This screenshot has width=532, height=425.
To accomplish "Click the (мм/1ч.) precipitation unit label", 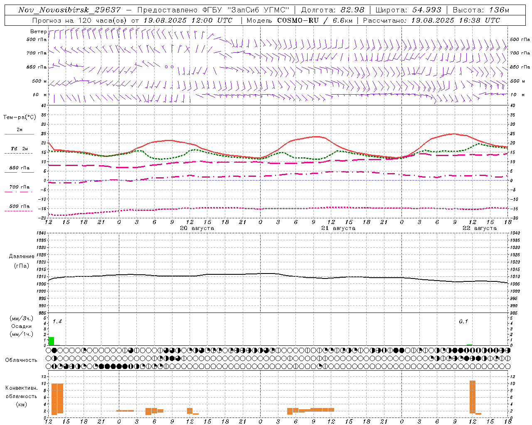I will point(22,334).
